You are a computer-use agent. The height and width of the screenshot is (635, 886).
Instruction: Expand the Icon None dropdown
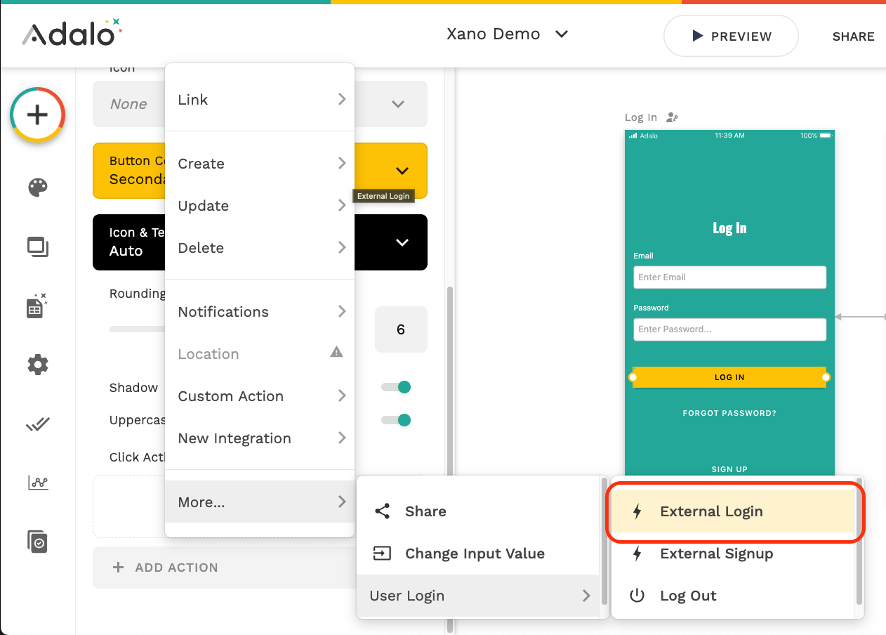pyautogui.click(x=397, y=104)
